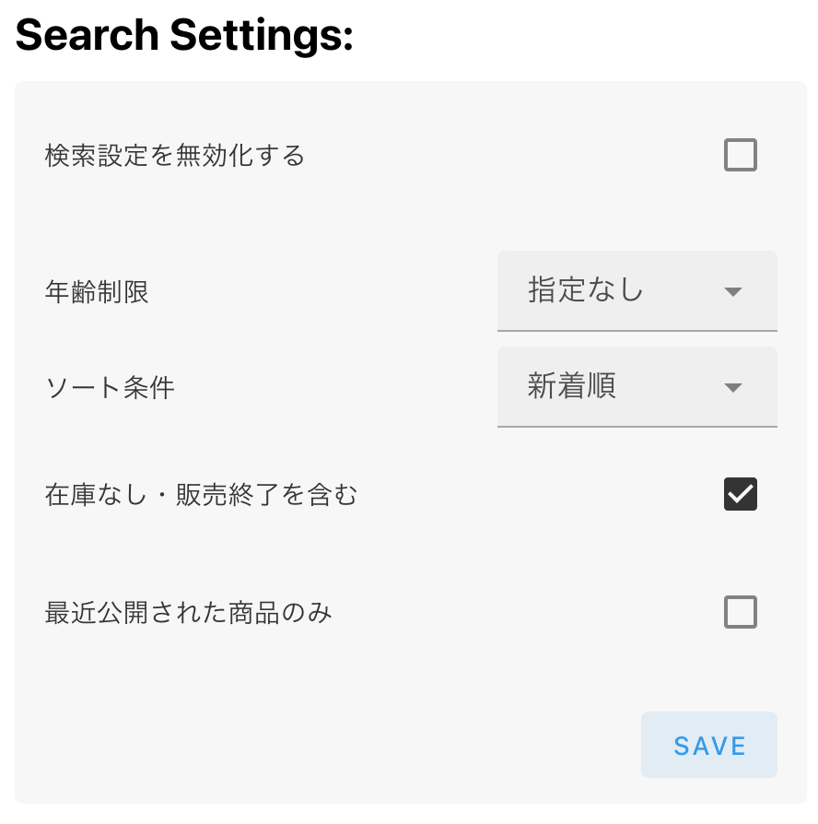The height and width of the screenshot is (824, 818).
Task: Click the arrow icon beside 指定なし
Action: coord(733,292)
